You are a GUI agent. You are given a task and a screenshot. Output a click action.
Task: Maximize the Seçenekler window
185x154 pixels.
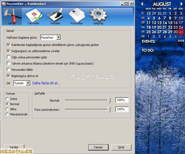pyautogui.click(x=126, y=4)
